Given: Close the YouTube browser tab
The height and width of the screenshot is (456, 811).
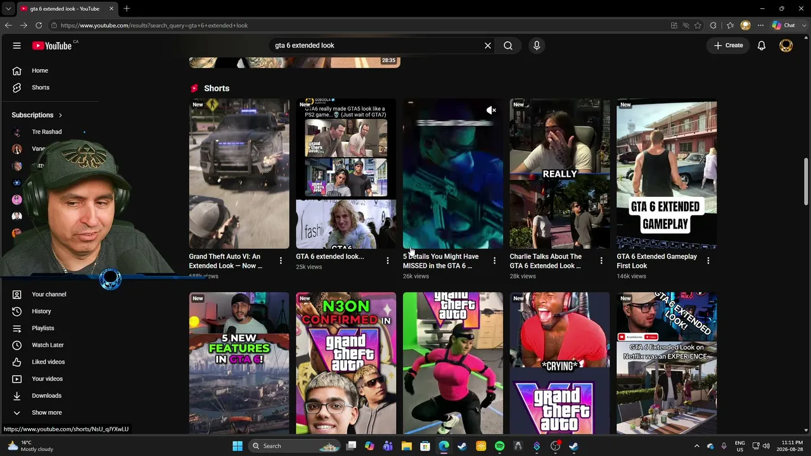Looking at the screenshot, I should tap(112, 9).
